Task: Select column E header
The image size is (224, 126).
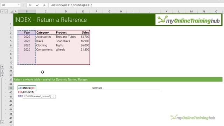Action: pos(83,12)
